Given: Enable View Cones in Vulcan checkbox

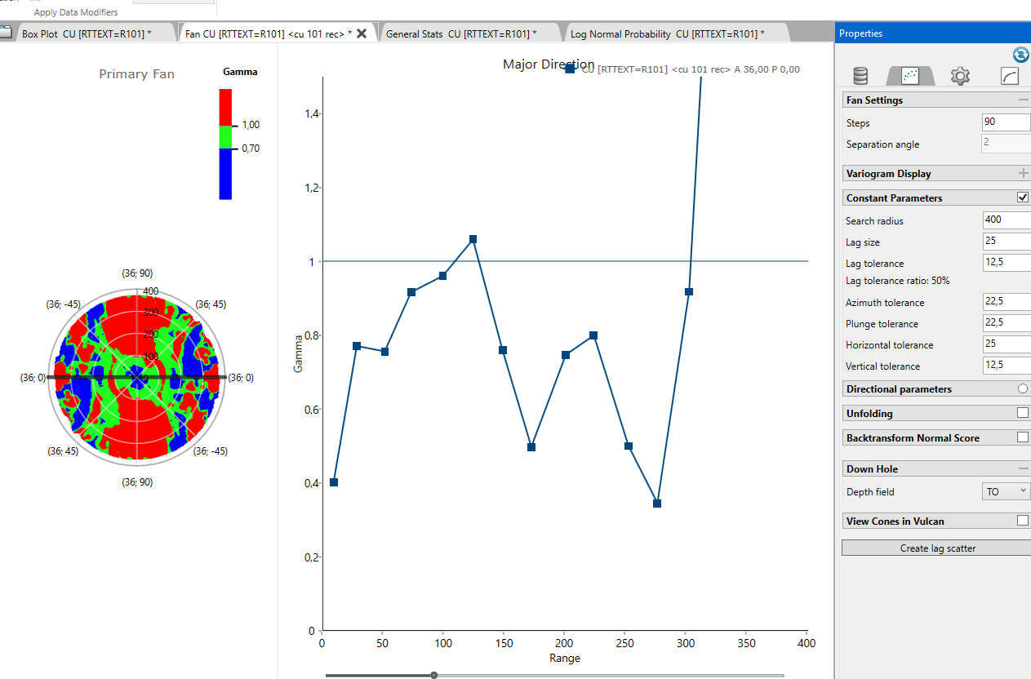Looking at the screenshot, I should (1023, 520).
